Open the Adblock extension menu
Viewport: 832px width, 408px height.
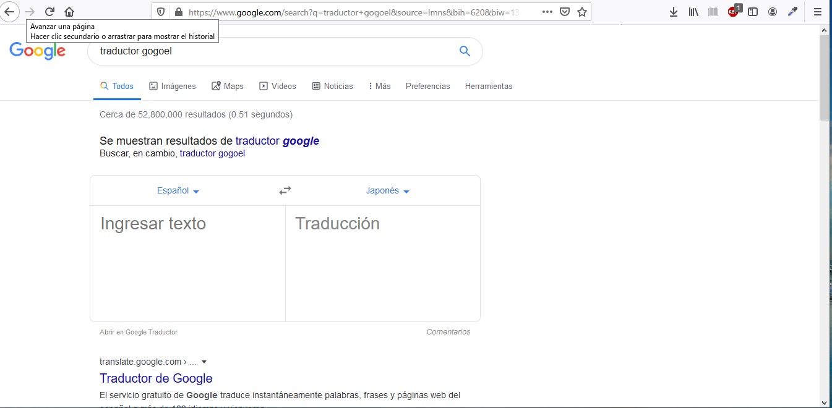click(734, 11)
